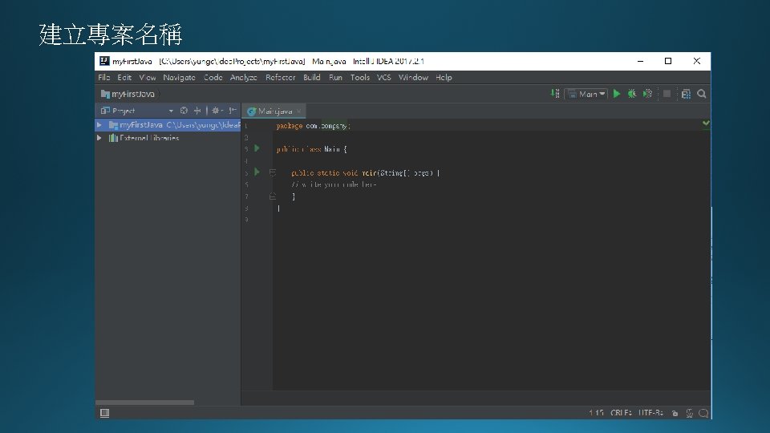Click the Make Project build arrow icon

pyautogui.click(x=555, y=94)
